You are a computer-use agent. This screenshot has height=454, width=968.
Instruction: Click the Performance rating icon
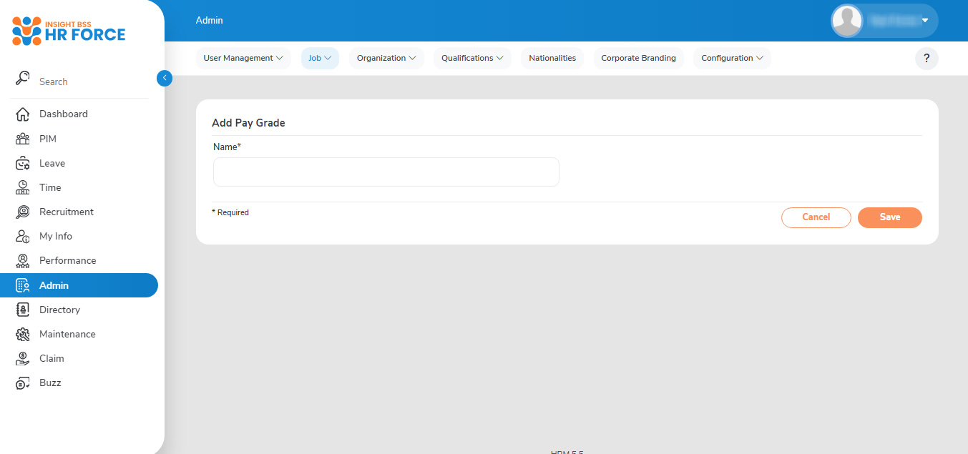coord(23,260)
